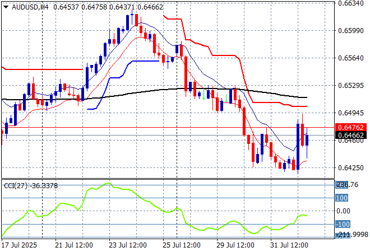
Task: Select the 0.64945 price axis value
Action: (350, 113)
